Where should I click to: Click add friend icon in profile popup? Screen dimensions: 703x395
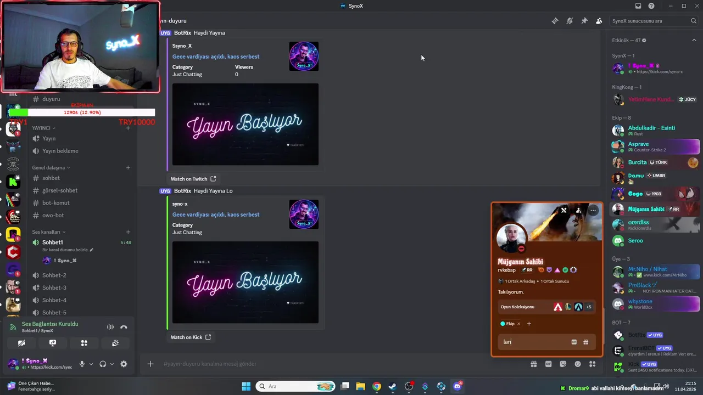point(578,210)
